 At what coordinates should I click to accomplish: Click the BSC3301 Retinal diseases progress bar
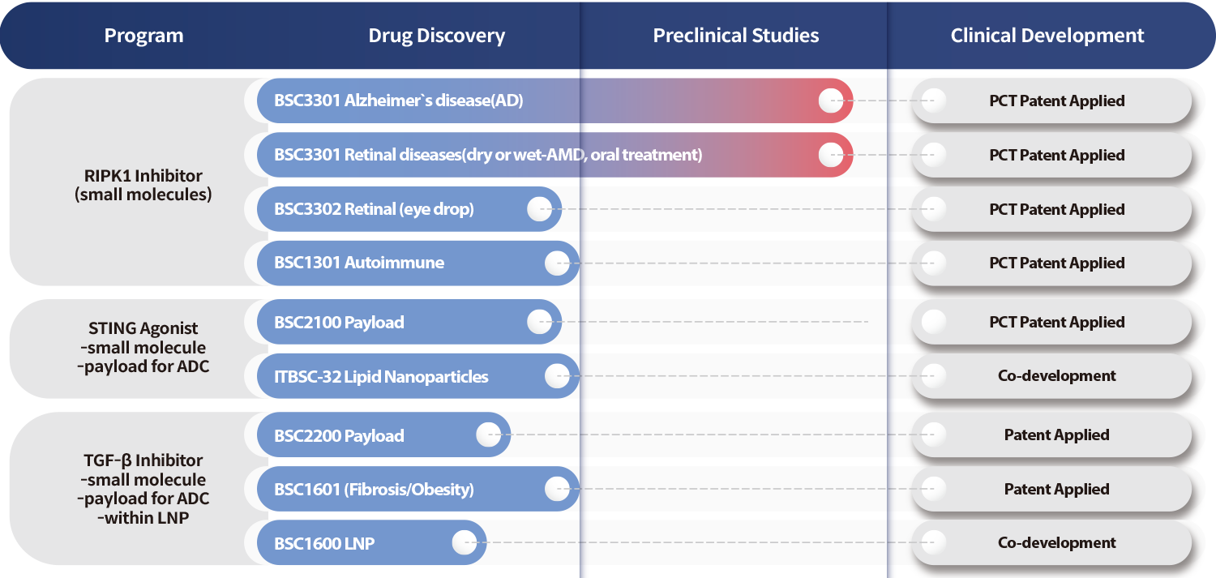(x=535, y=155)
